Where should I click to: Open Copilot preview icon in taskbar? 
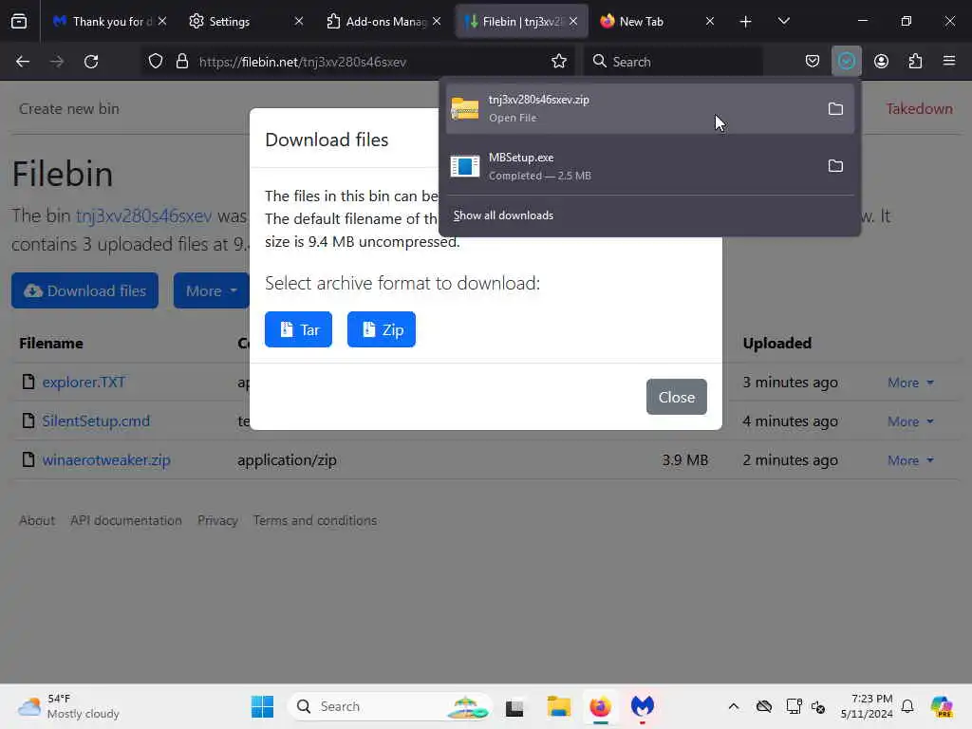click(x=942, y=706)
